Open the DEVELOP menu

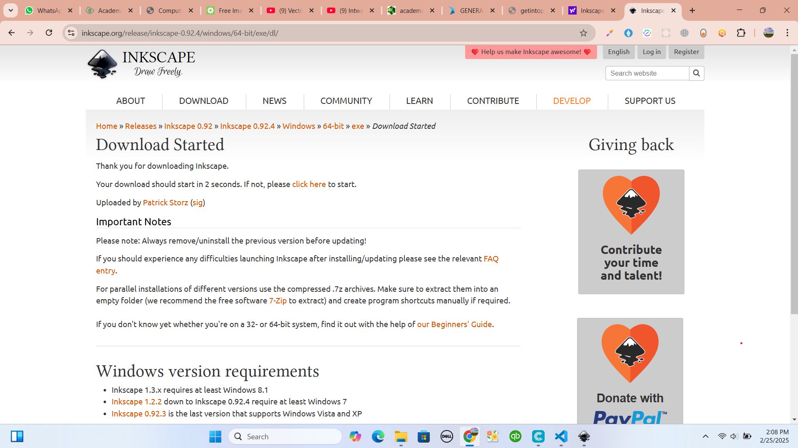click(x=572, y=101)
